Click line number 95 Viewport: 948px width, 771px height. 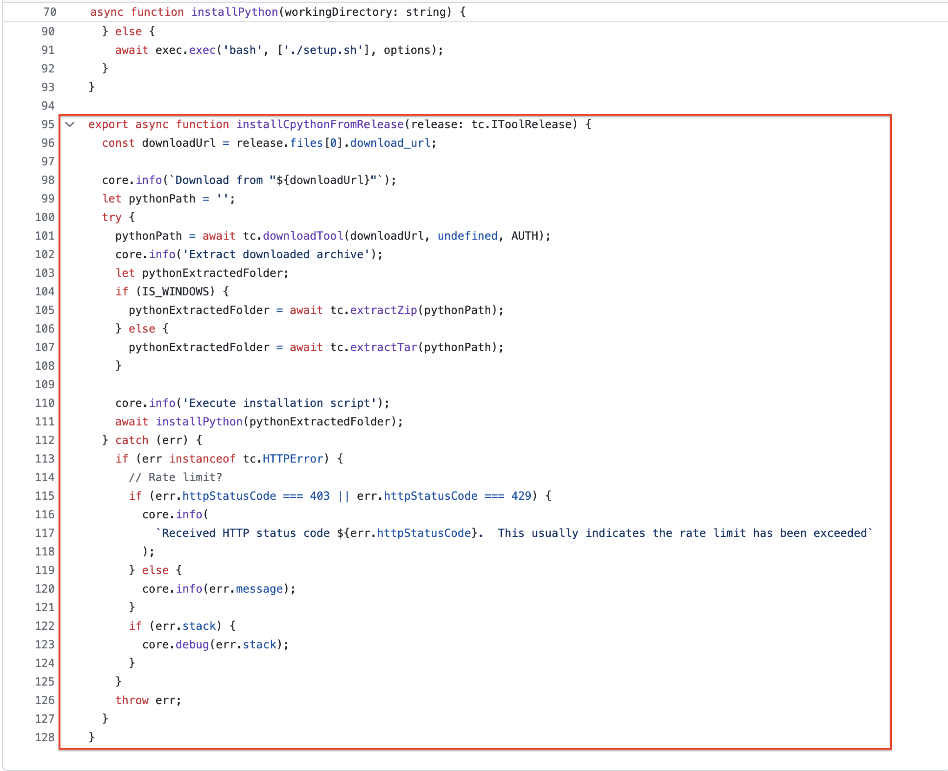tap(48, 124)
